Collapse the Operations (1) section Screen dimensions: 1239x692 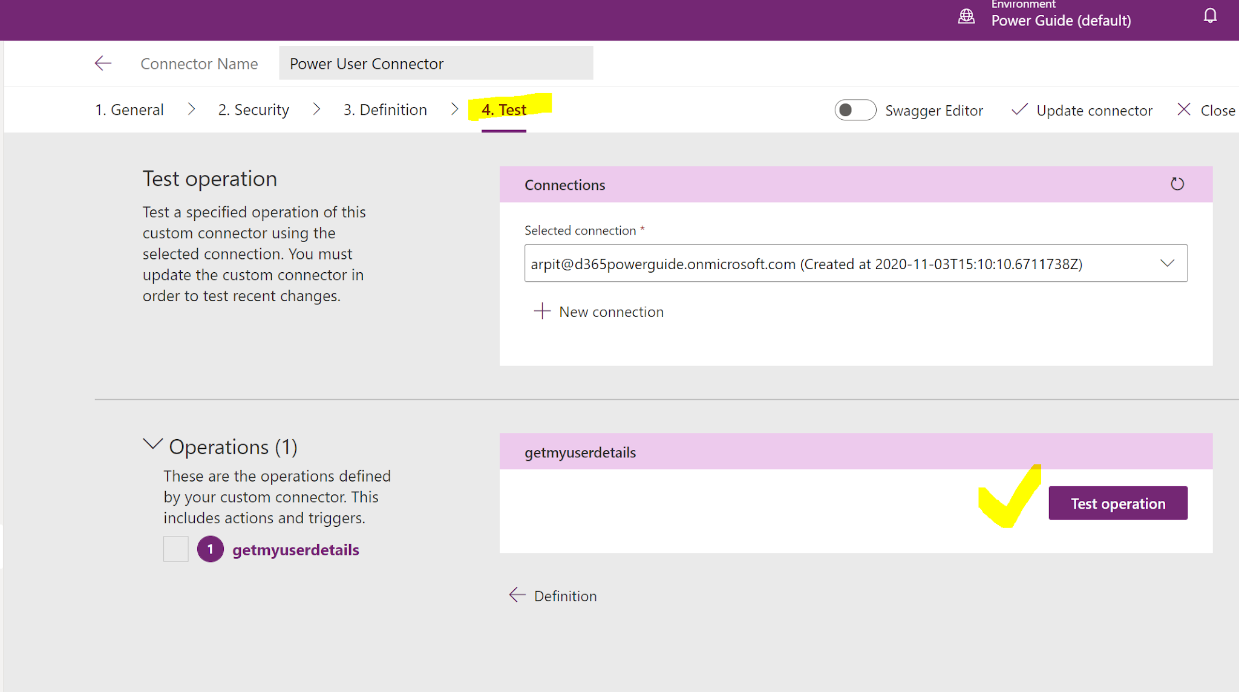point(152,445)
